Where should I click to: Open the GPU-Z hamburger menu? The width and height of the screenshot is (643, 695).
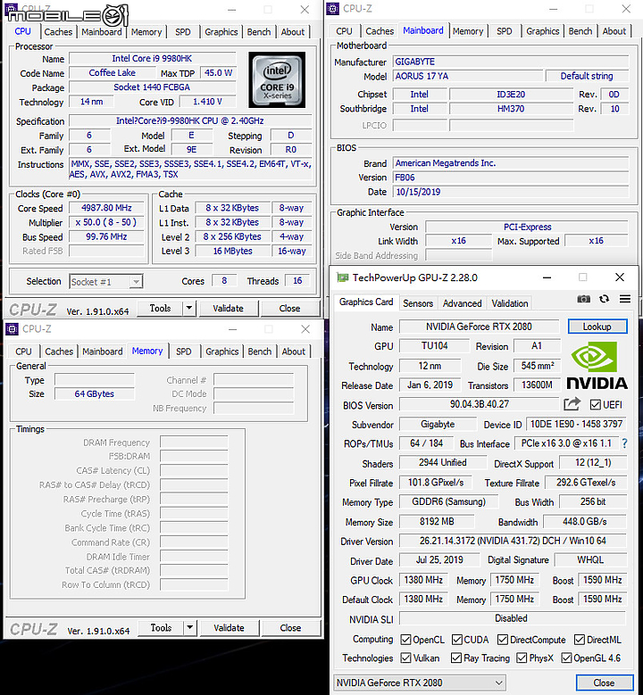click(x=625, y=299)
